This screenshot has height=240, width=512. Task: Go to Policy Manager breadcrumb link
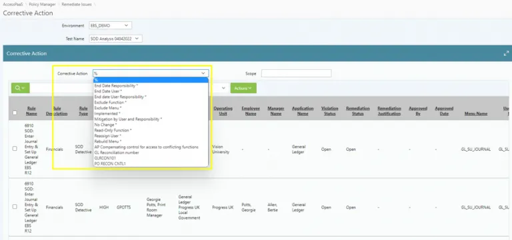42,5
